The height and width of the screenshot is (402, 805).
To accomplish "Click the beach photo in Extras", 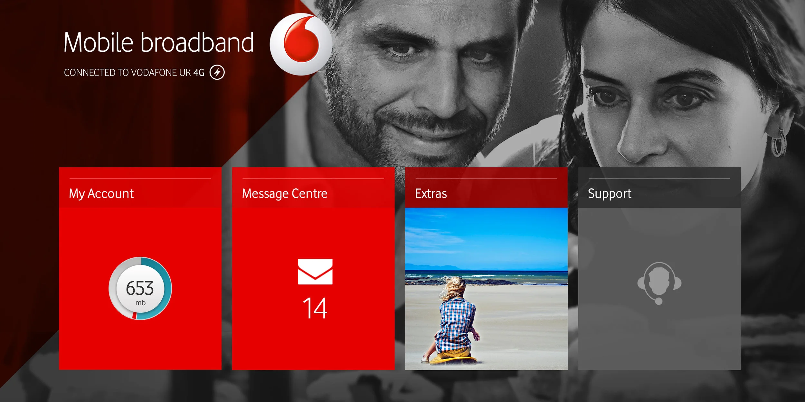I will [x=486, y=289].
